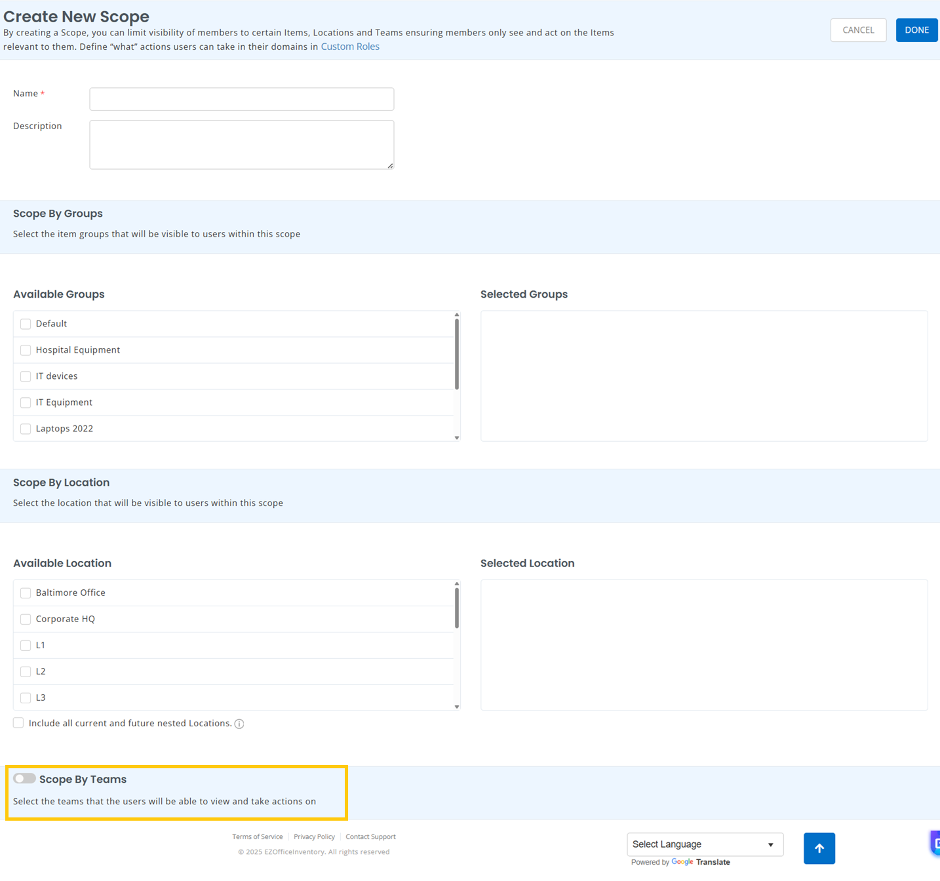Focus the Name input field
The height and width of the screenshot is (881, 940).
(x=241, y=99)
